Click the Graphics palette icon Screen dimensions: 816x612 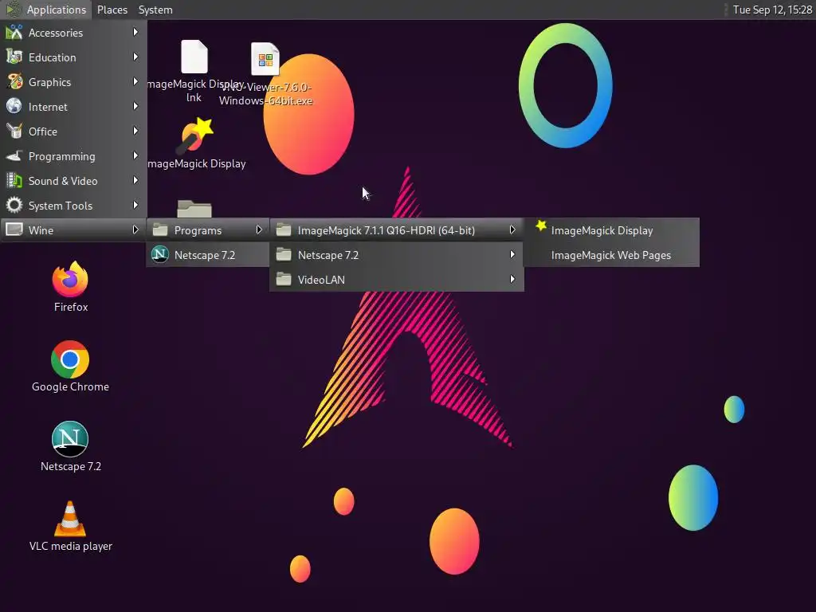click(x=14, y=82)
